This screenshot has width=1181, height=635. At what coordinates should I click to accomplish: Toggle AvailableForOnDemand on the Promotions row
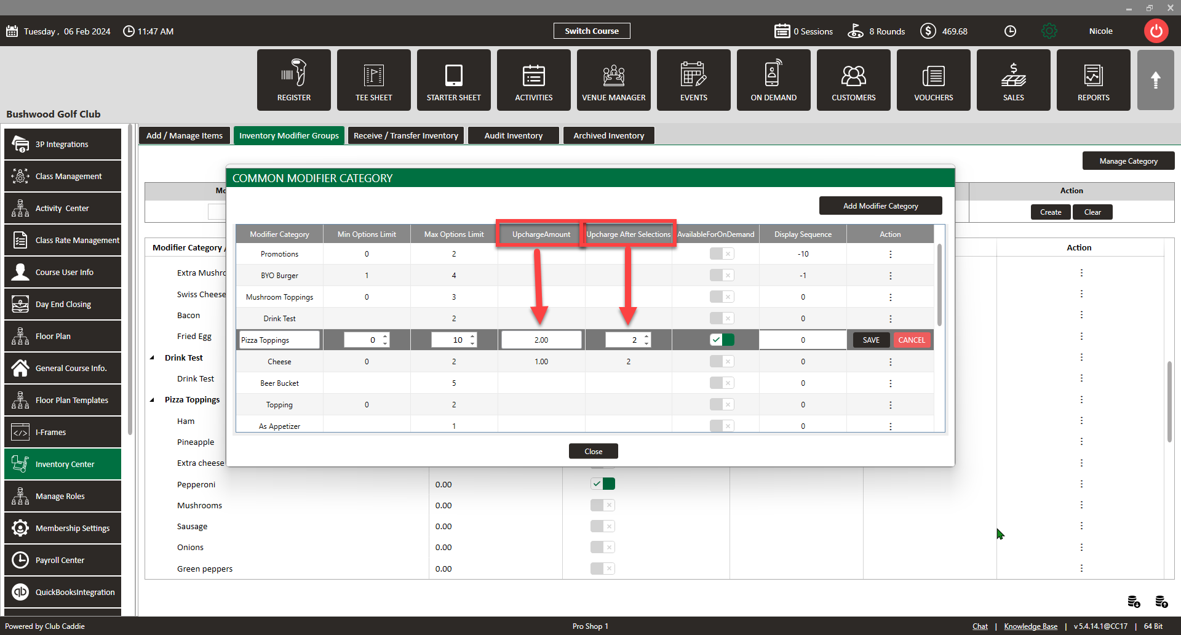[x=722, y=254]
